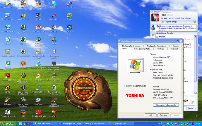Screen dimensions: 202x126
Task: Switch to MessengerGeek - Mypal taskbar window
Action: [x=71, y=124]
